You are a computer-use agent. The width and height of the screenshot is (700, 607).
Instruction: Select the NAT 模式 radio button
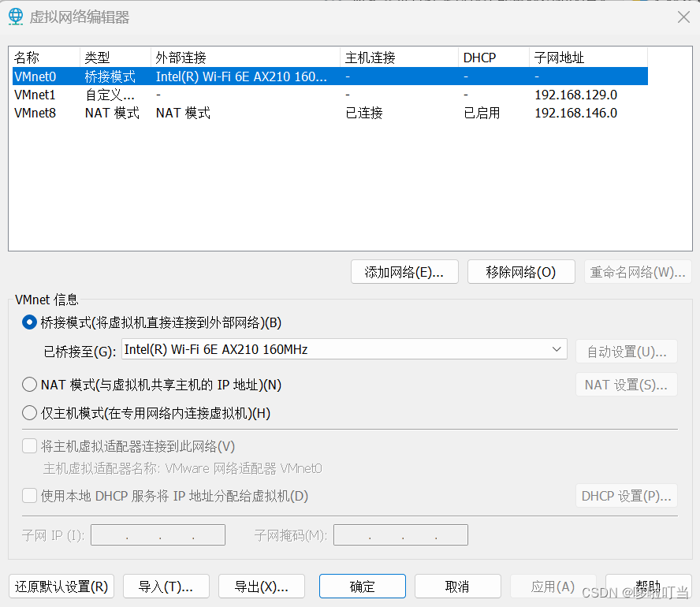point(29,384)
